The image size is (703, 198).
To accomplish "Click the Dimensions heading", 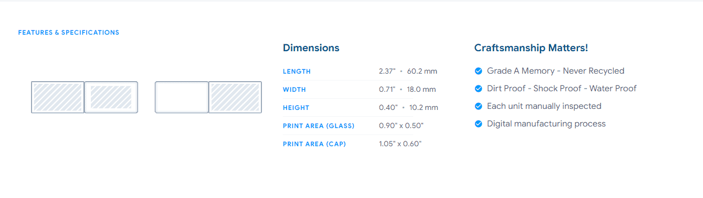I will [x=311, y=48].
